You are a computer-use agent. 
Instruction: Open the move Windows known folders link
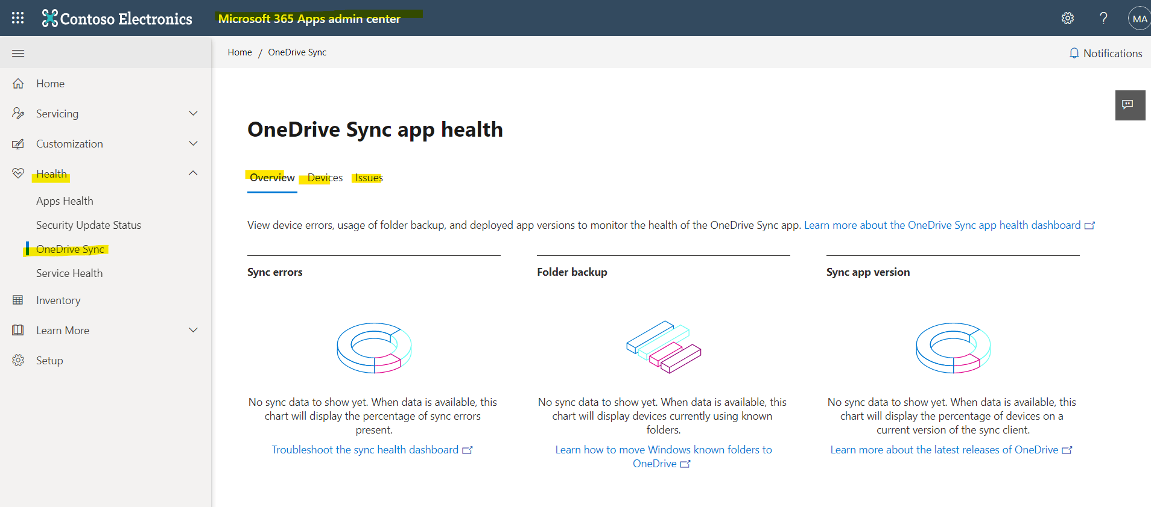click(x=664, y=456)
